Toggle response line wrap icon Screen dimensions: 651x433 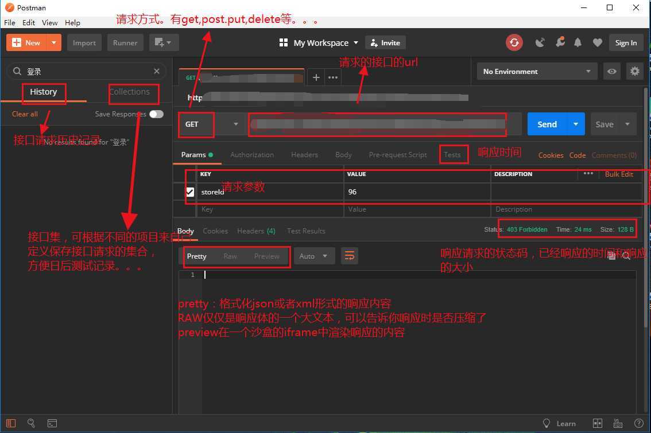tap(350, 256)
